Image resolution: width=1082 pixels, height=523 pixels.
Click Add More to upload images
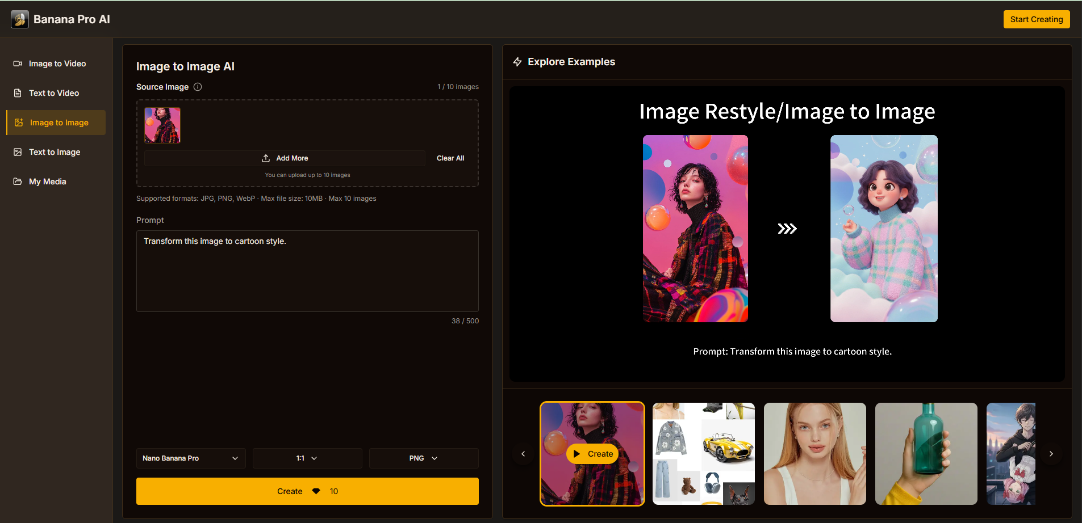[x=285, y=158]
